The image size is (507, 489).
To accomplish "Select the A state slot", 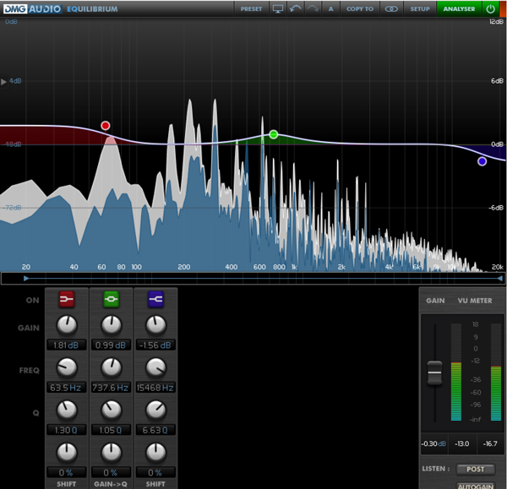I will (330, 8).
